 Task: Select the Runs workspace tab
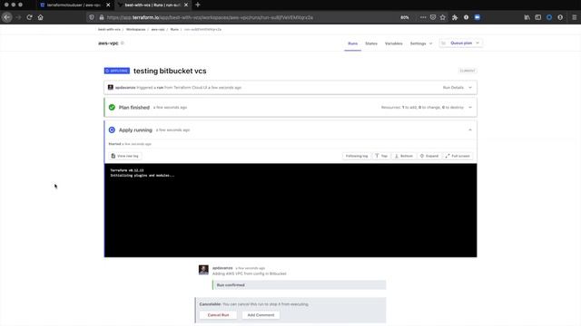(353, 43)
